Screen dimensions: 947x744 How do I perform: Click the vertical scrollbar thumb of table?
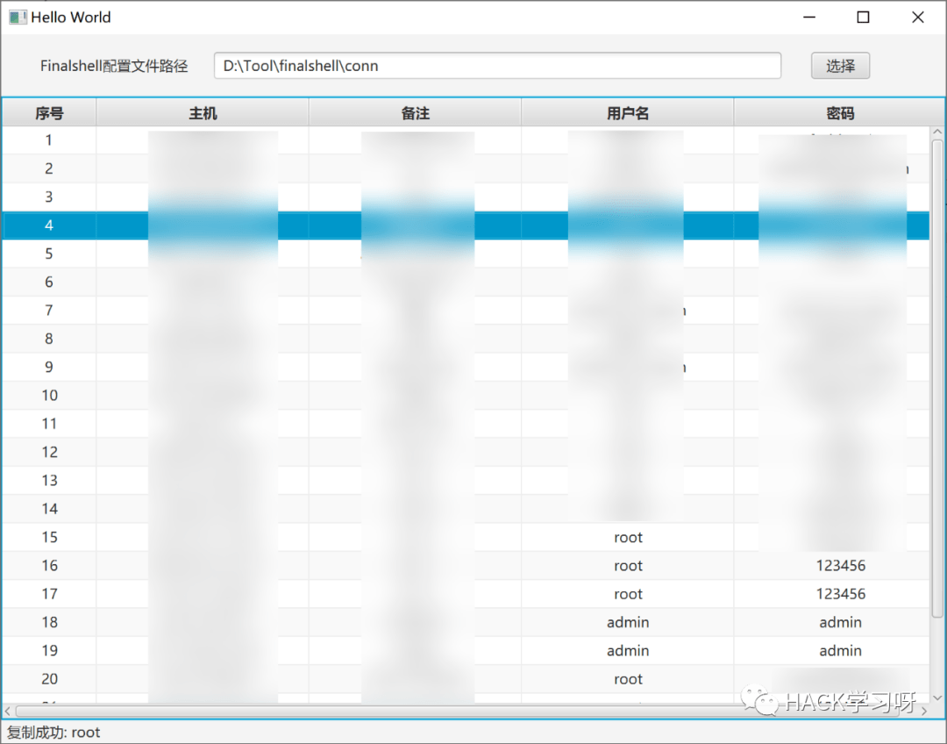(937, 377)
